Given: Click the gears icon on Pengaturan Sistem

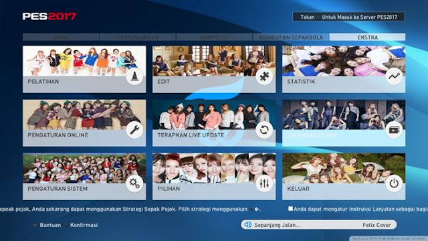Looking at the screenshot, I should coord(134,183).
